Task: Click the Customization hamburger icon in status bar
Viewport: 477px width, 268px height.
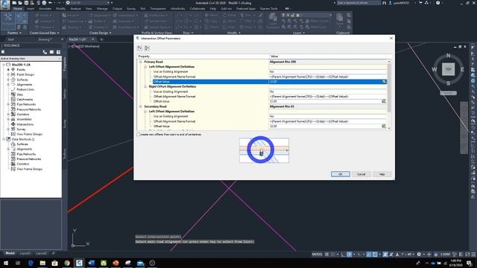Action: [473, 255]
